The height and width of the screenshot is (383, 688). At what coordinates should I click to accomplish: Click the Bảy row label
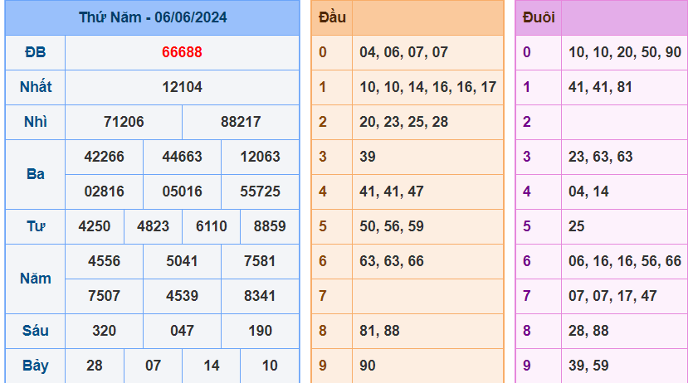tap(35, 366)
